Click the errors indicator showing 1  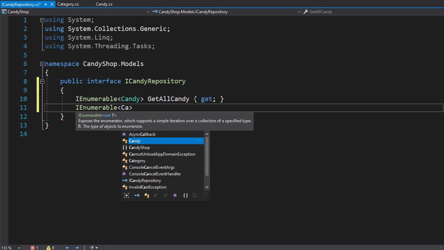pyautogui.click(x=34, y=248)
